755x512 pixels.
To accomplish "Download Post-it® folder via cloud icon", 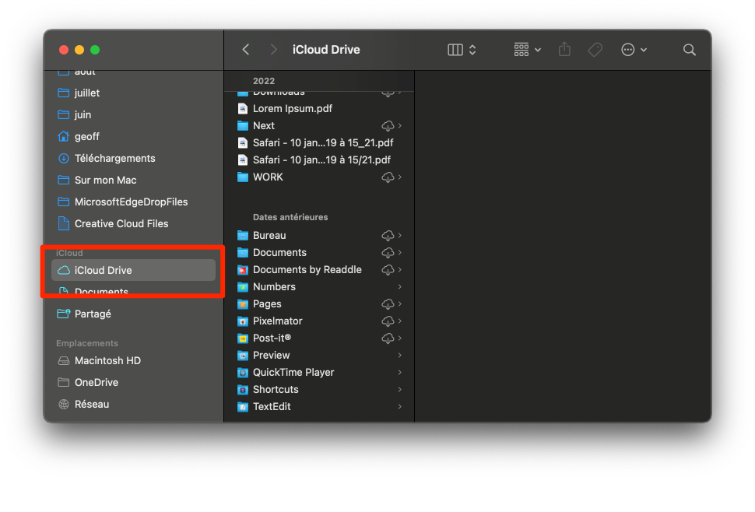I will point(388,338).
